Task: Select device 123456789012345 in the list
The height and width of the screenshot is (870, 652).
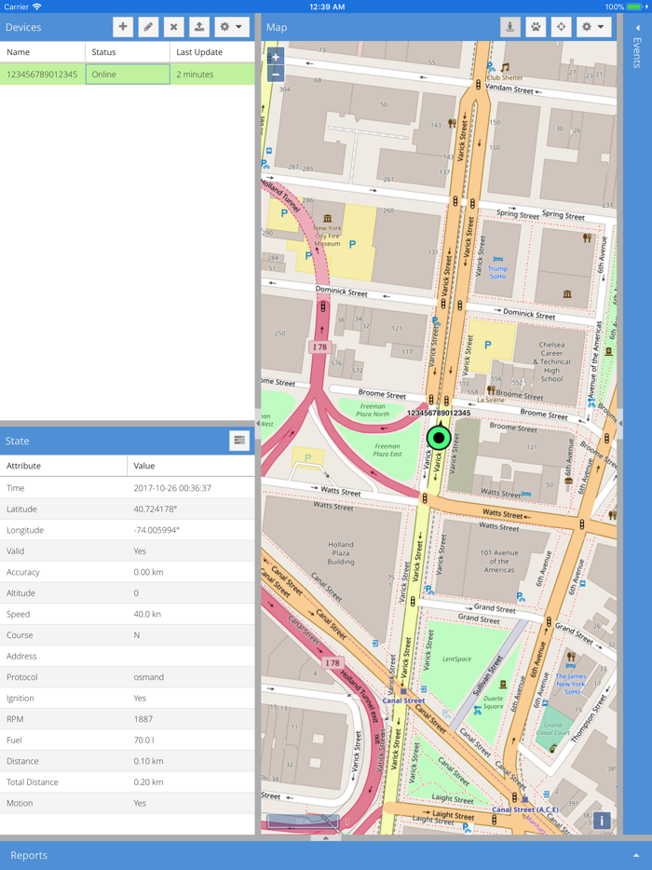Action: coord(42,75)
